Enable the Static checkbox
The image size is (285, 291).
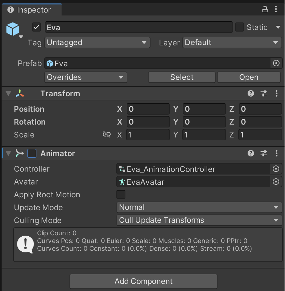point(240,27)
